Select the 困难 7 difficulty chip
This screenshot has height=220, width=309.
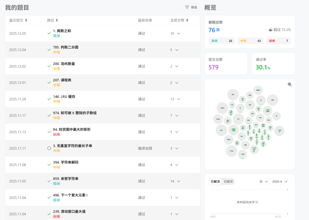click(278, 41)
